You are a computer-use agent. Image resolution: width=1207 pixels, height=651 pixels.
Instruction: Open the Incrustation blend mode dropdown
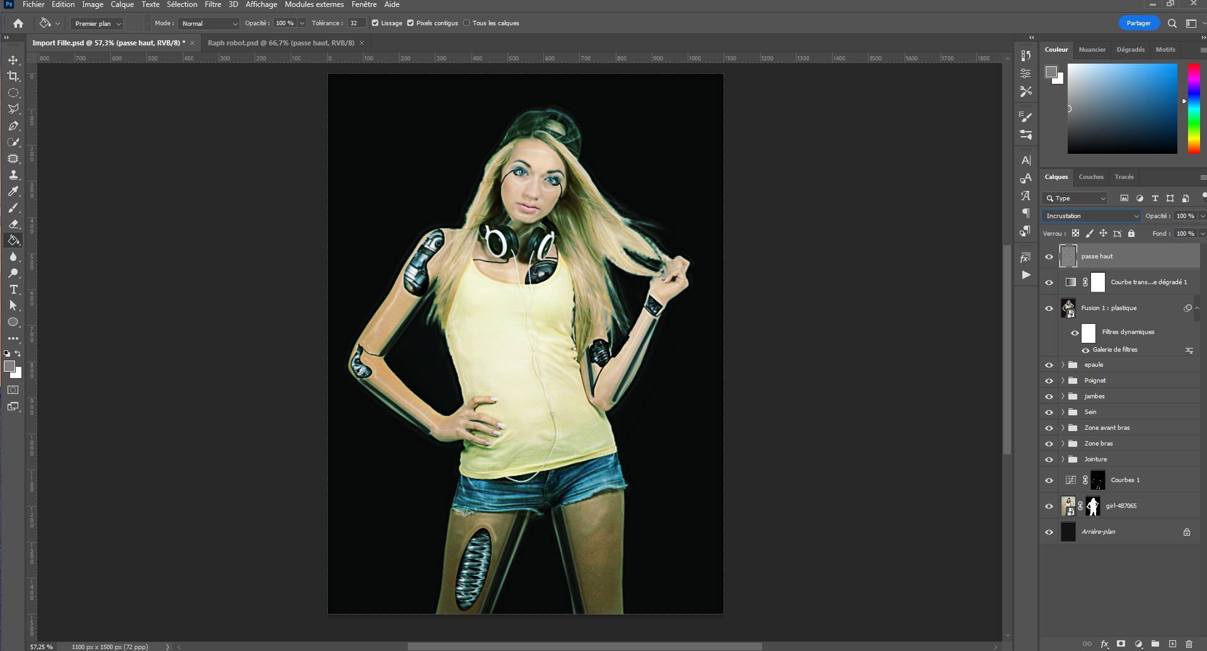[1091, 216]
